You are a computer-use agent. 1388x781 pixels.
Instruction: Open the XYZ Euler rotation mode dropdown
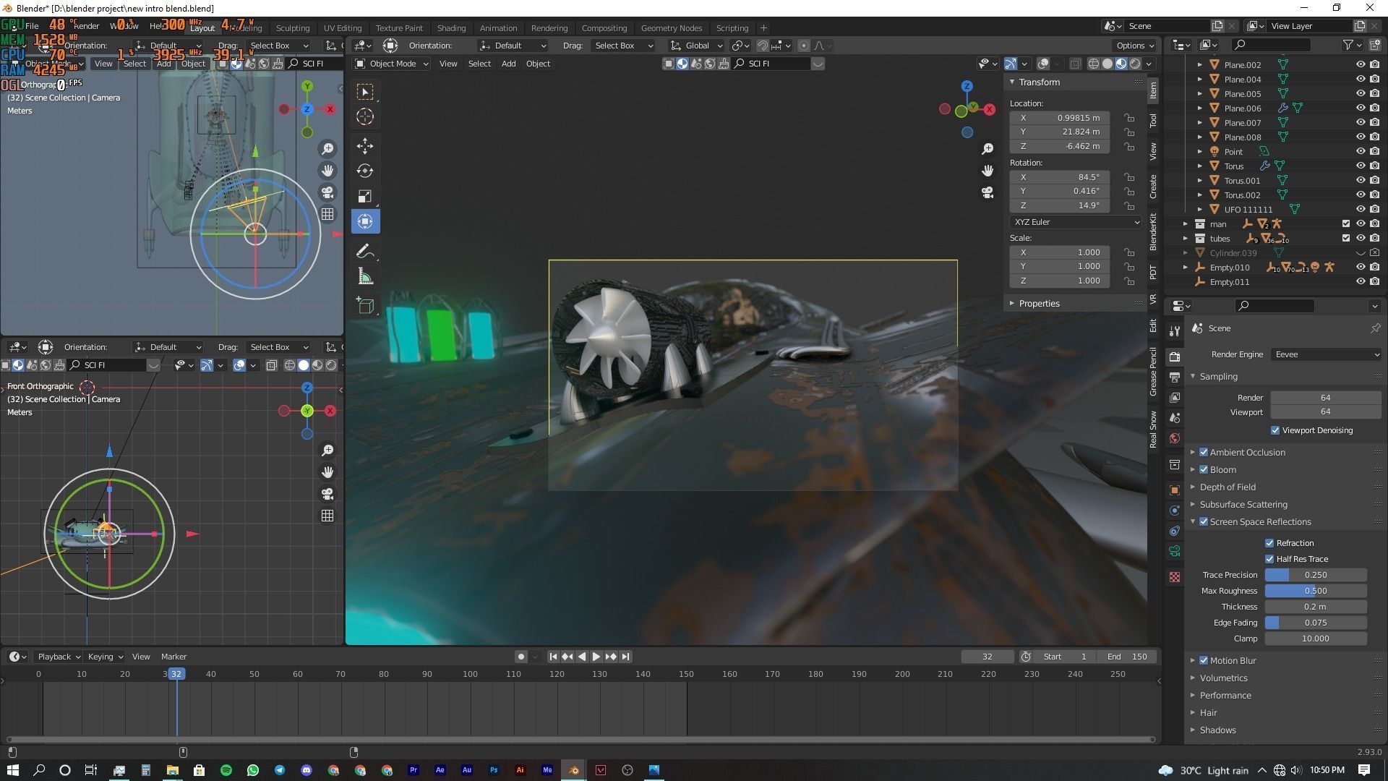pos(1074,222)
